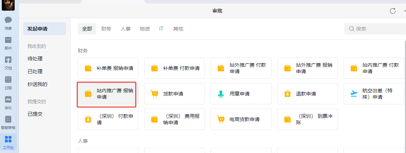Open the 邮件 mail icon
The width and height of the screenshot is (406, 153).
coord(8,43)
